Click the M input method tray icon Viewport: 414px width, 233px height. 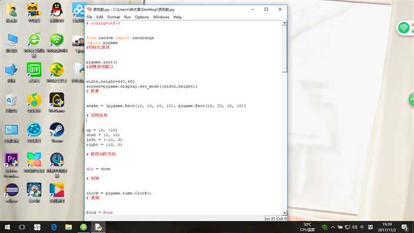[370, 227]
